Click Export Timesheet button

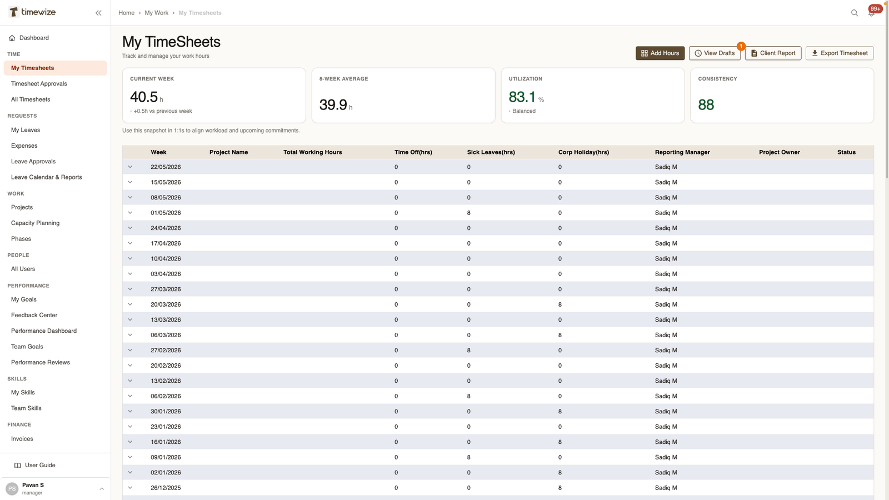point(840,53)
